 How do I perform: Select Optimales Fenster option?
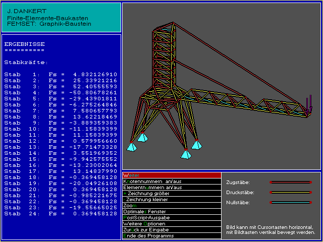[172, 212]
